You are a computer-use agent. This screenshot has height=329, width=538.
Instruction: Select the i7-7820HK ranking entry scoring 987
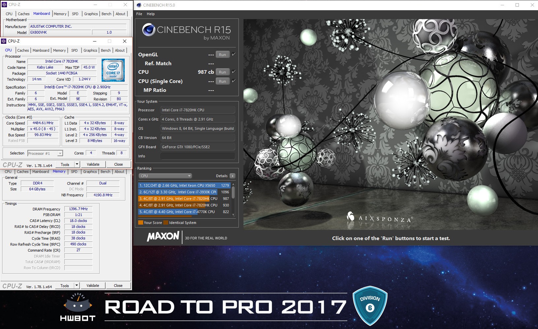[x=184, y=199]
